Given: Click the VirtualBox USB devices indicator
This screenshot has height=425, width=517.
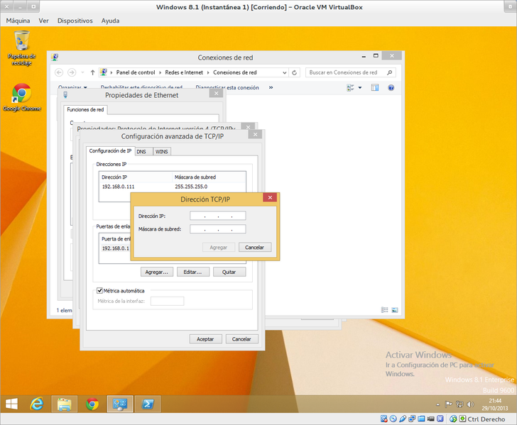Looking at the screenshot, I should [x=402, y=419].
